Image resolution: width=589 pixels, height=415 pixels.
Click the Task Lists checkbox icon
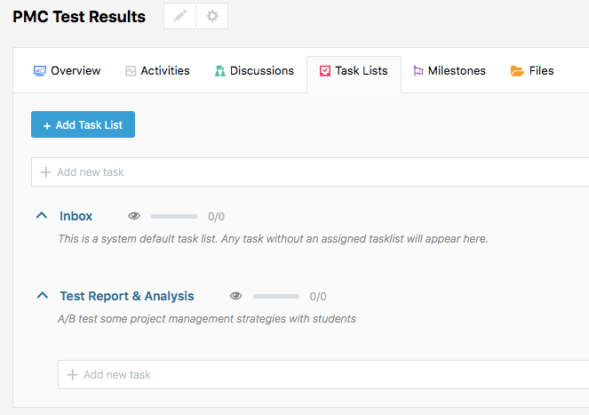coord(325,71)
